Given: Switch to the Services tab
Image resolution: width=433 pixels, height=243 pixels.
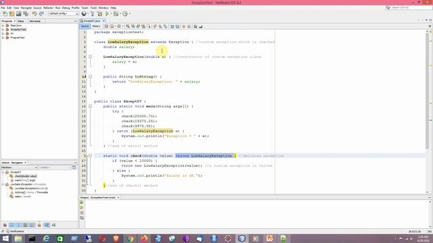Looking at the screenshot, I should 35,21.
